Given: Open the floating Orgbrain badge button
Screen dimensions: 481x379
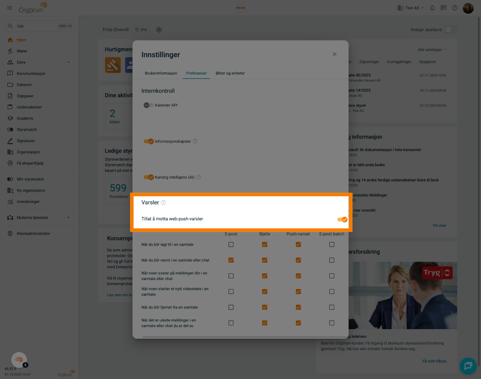Looking at the screenshot, I should (19, 360).
